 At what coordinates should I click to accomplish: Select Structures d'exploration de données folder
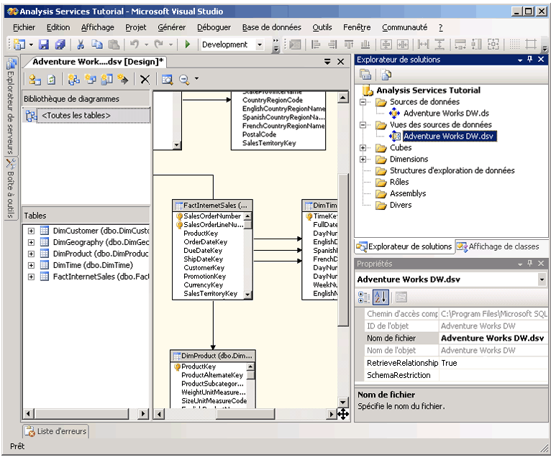pyautogui.click(x=452, y=170)
